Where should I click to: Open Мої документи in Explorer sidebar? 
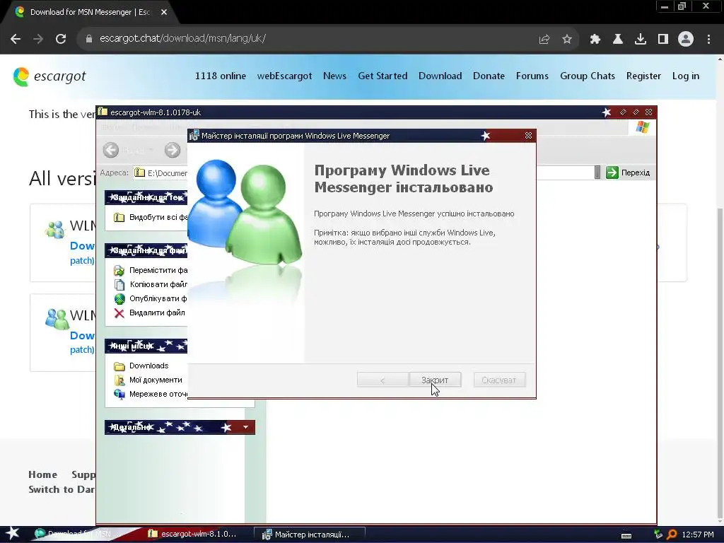156,380
